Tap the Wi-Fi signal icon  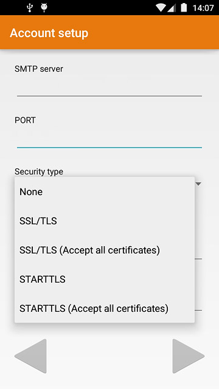pyautogui.click(x=161, y=8)
